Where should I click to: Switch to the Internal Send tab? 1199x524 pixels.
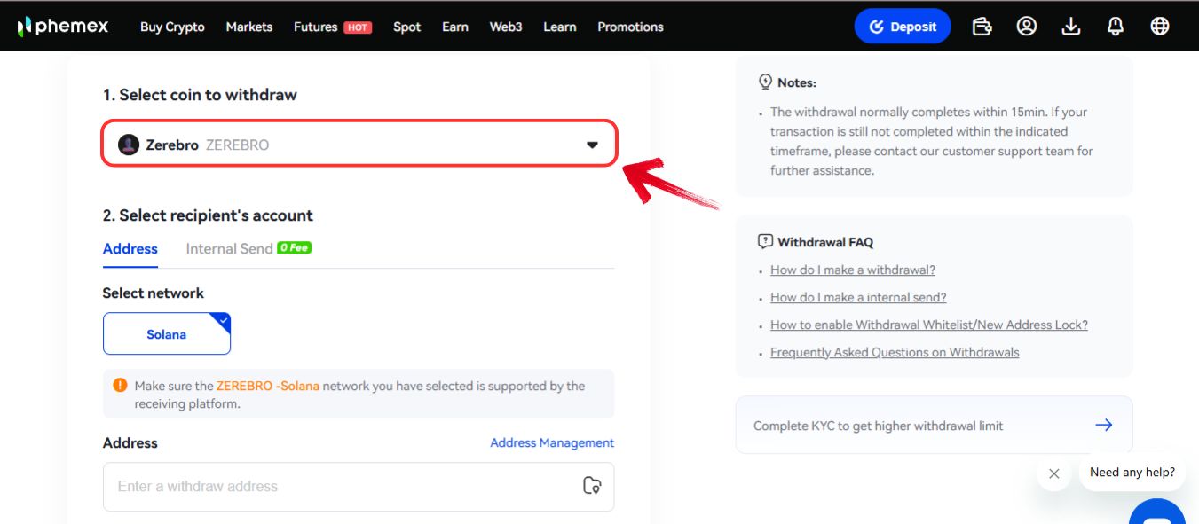point(229,249)
